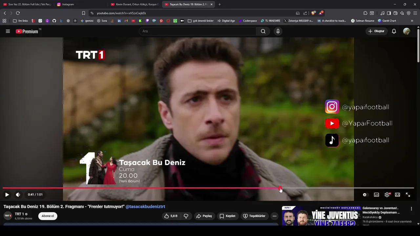Start voice search with microphone
The height and width of the screenshot is (236, 420).
278,31
